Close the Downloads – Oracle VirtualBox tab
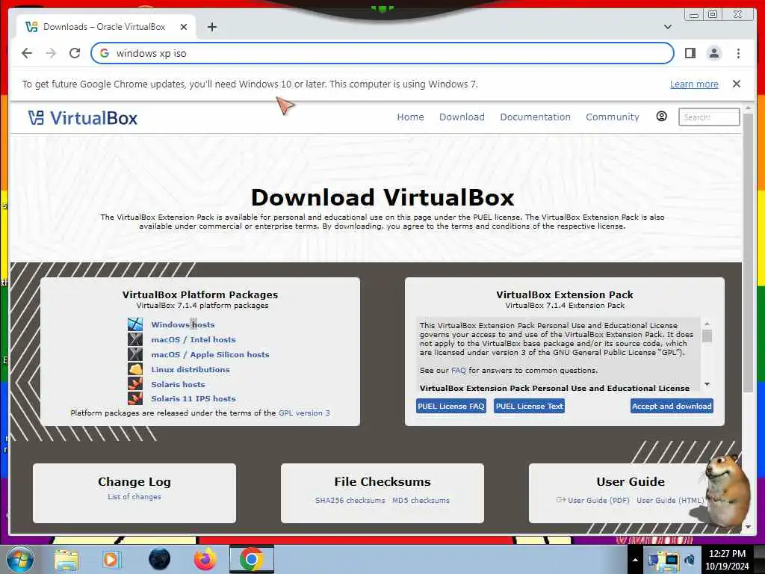The image size is (765, 574). coord(184,27)
